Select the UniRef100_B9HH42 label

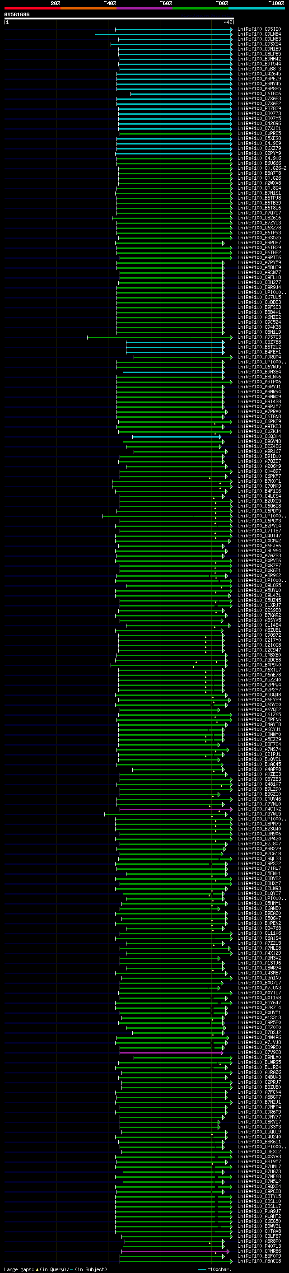click(x=259, y=59)
